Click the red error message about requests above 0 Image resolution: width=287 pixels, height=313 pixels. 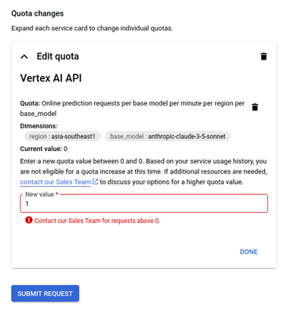pyautogui.click(x=97, y=221)
